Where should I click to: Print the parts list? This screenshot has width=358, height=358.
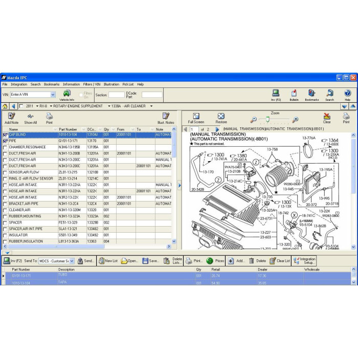pos(49,118)
